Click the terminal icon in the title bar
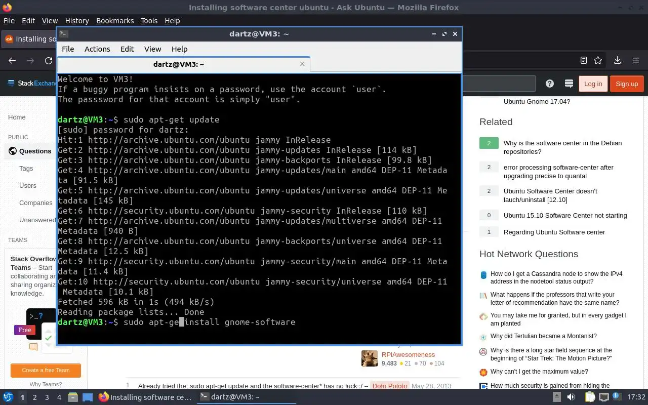Viewport: 648px width, 405px height. pos(64,34)
